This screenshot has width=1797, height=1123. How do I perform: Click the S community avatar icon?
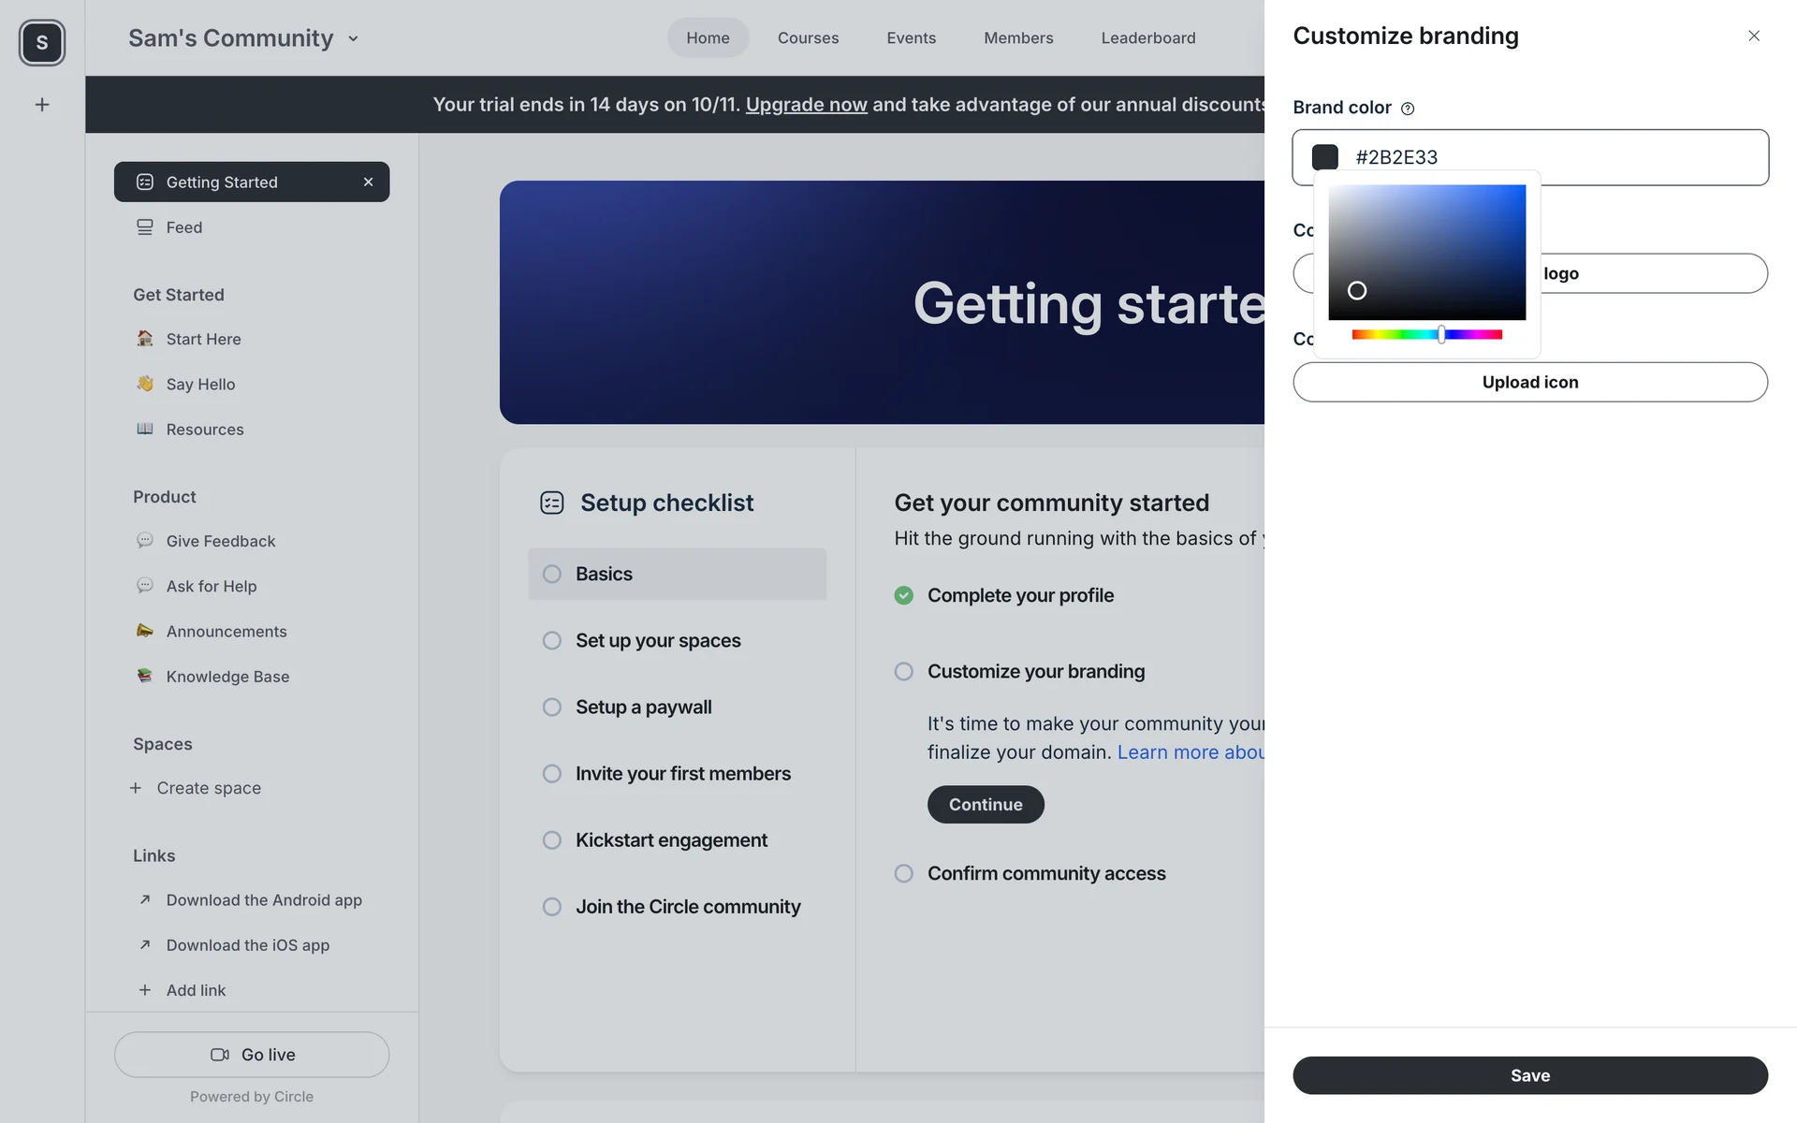pyautogui.click(x=42, y=42)
